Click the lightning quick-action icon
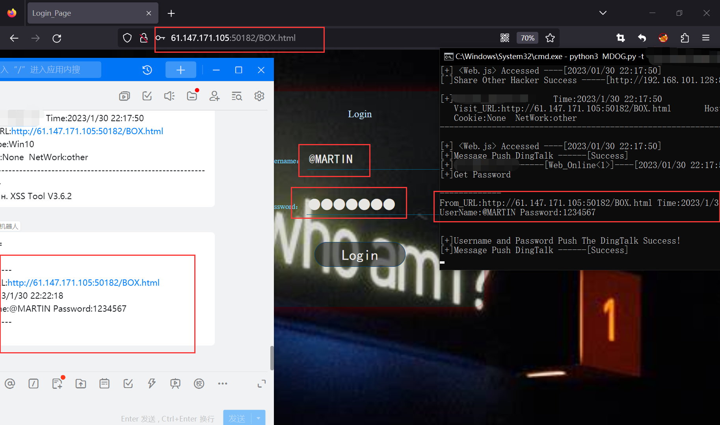The width and height of the screenshot is (720, 425). 152,383
